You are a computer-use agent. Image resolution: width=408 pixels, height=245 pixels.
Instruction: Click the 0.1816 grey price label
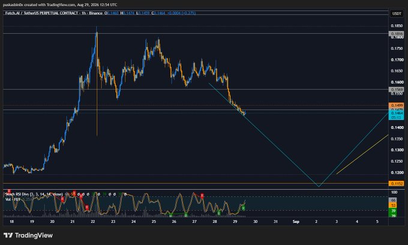tap(396, 34)
